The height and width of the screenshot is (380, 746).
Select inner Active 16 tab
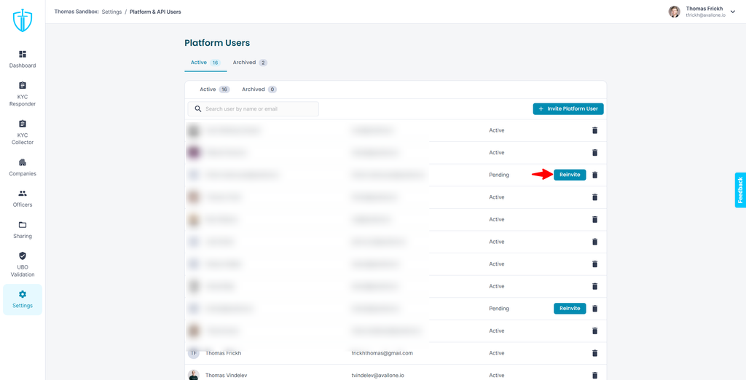pyautogui.click(x=215, y=90)
